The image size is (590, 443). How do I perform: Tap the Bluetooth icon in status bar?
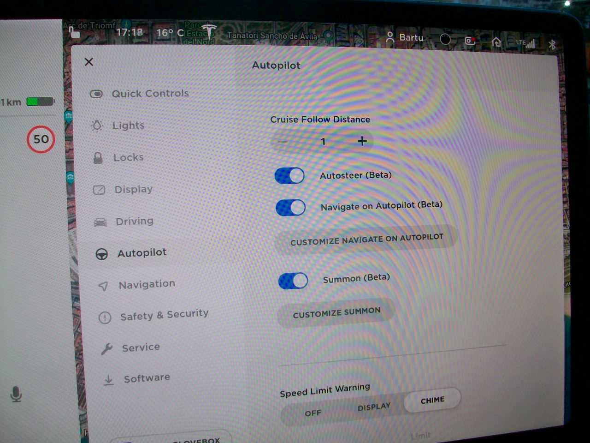click(552, 44)
